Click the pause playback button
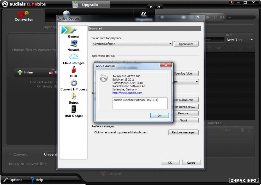 [215, 17]
